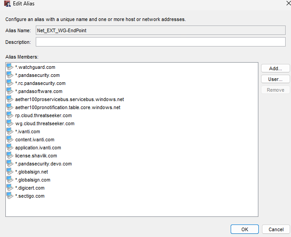
Task: Click the host icon next to license.shavlik.com
Action: pyautogui.click(x=10, y=156)
